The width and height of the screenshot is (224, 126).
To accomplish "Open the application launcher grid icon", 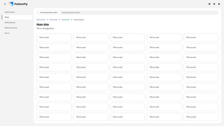I will pyautogui.click(x=209, y=4).
